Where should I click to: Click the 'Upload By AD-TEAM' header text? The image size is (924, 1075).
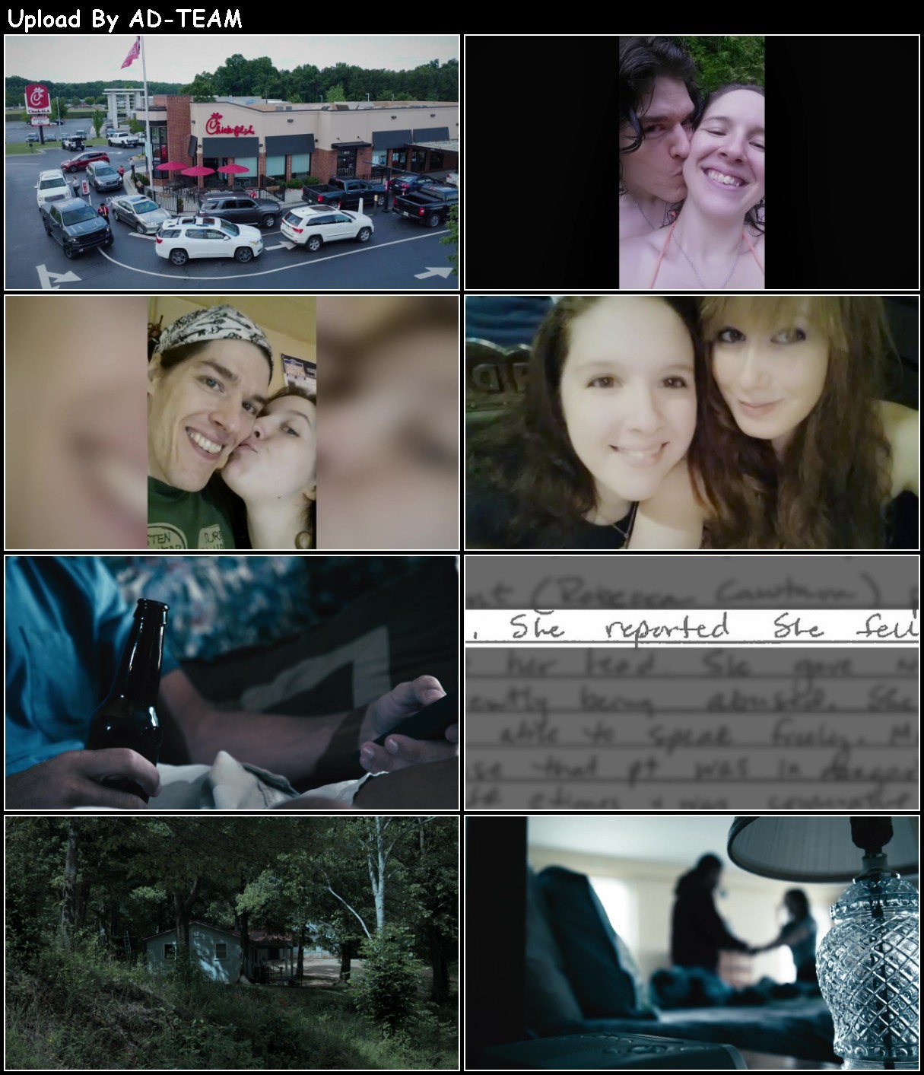pyautogui.click(x=125, y=19)
